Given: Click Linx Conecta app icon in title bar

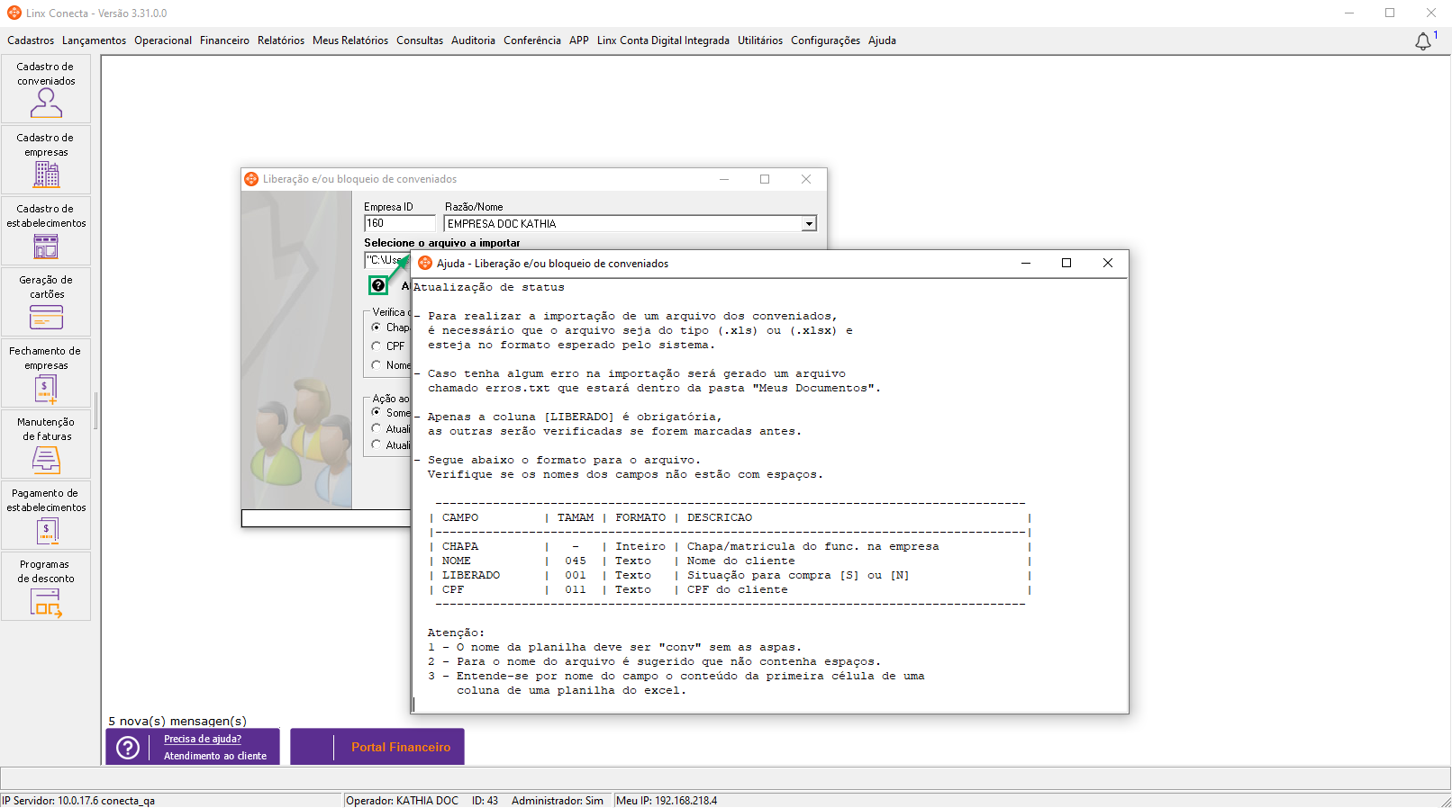Looking at the screenshot, I should tap(14, 13).
